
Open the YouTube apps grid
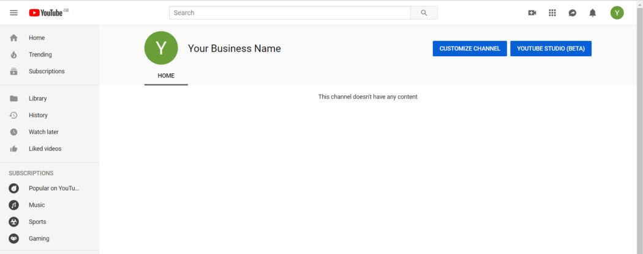pyautogui.click(x=552, y=13)
